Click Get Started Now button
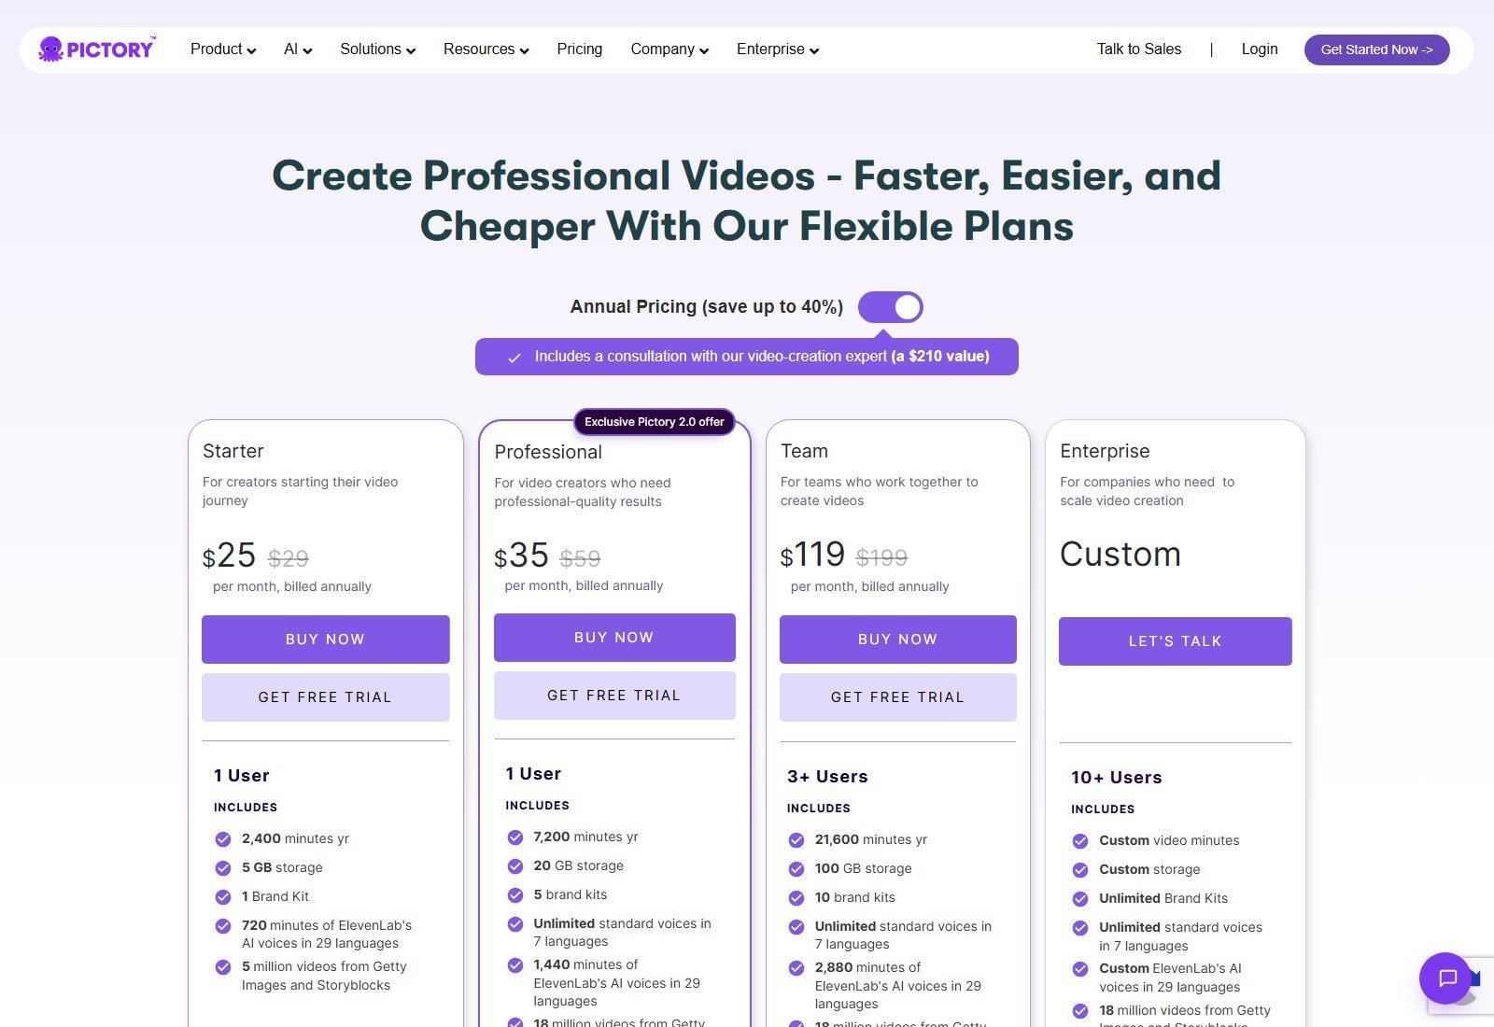Viewport: 1494px width, 1027px height. pos(1376,49)
